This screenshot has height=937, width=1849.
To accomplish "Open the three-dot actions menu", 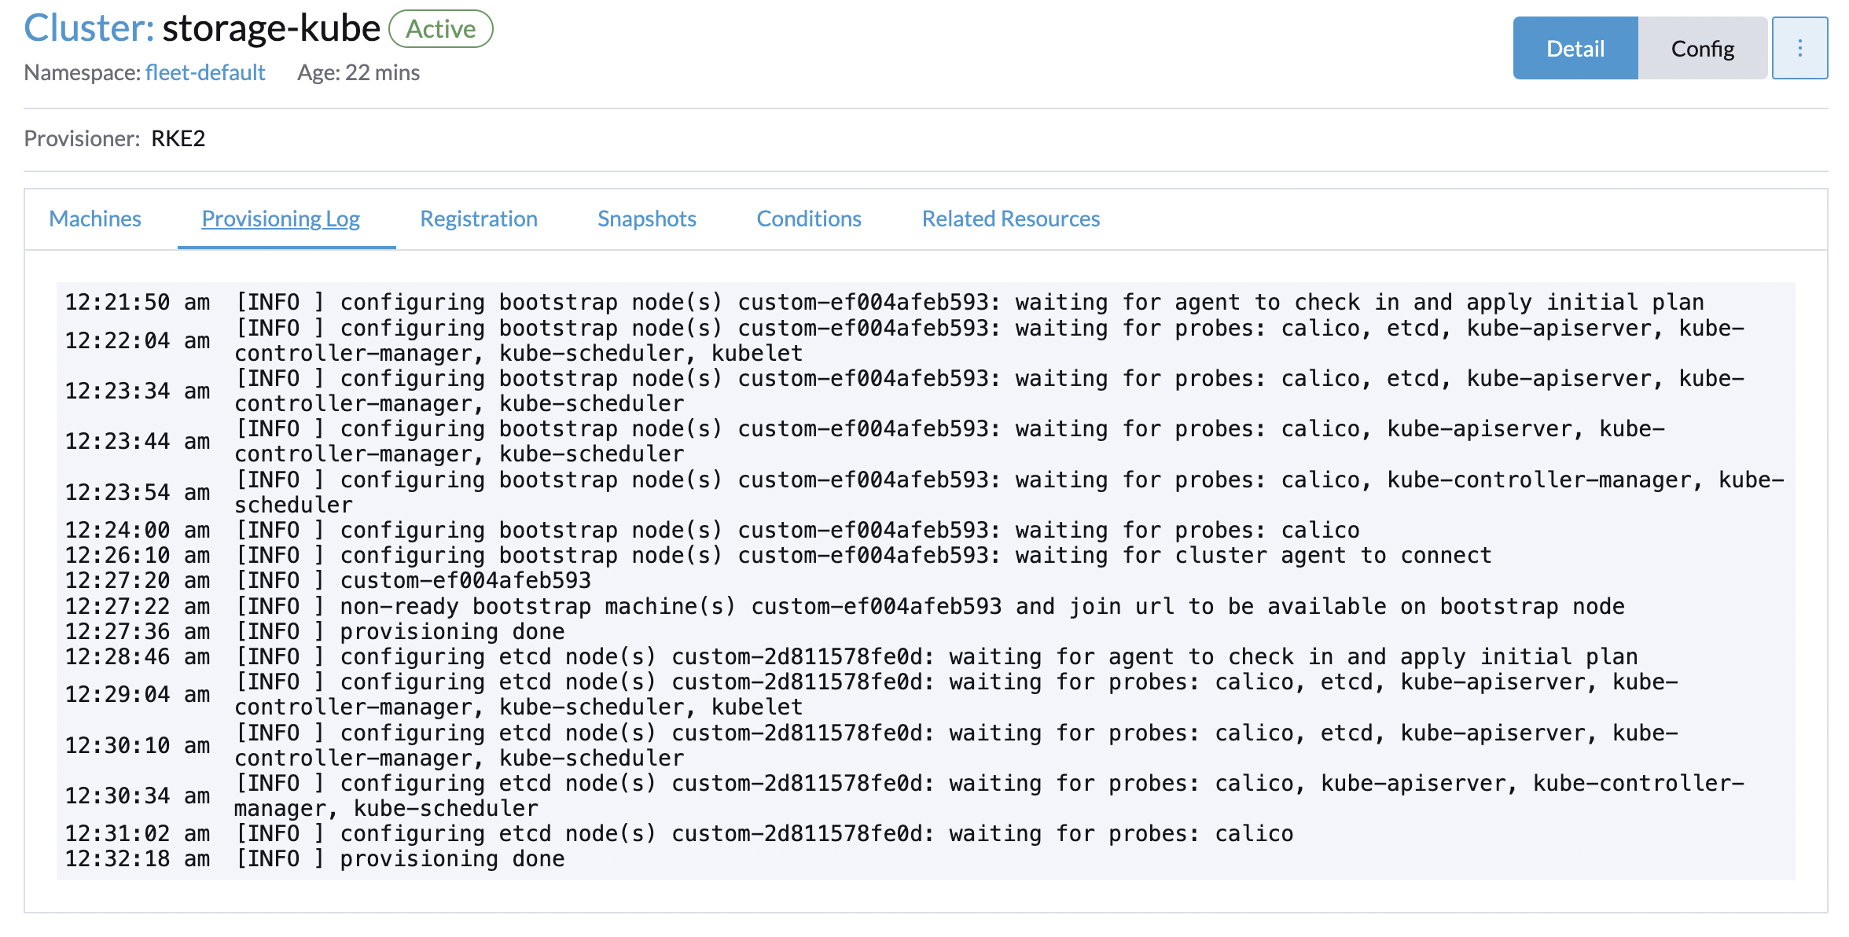I will coord(1800,48).
